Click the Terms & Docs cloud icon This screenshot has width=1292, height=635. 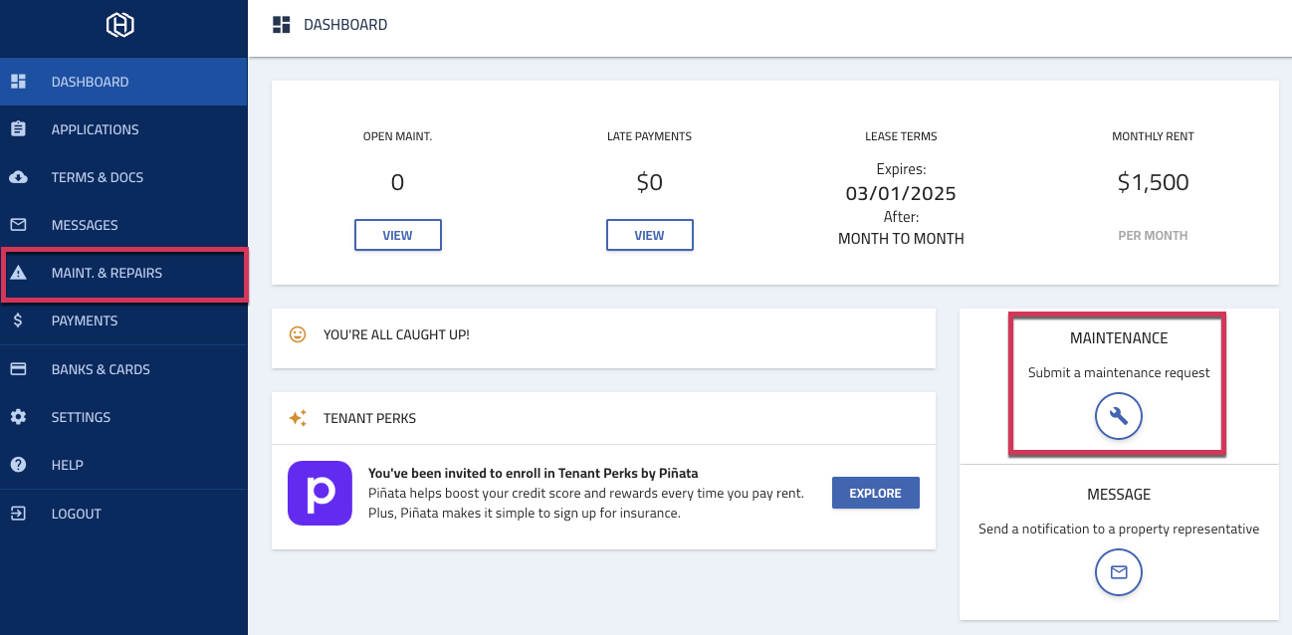click(x=18, y=177)
